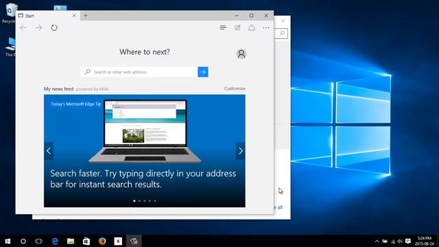Jump to the last carousel dot
Image resolution: width=439 pixels, height=247 pixels.
[x=155, y=201]
